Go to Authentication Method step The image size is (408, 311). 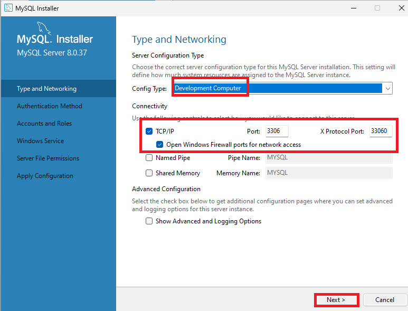[50, 106]
